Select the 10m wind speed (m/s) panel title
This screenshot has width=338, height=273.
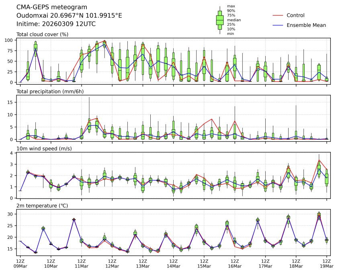pos(44,149)
